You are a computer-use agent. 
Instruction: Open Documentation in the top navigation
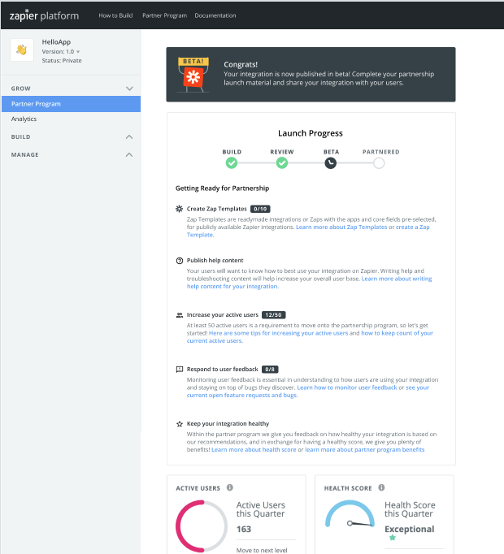[215, 15]
